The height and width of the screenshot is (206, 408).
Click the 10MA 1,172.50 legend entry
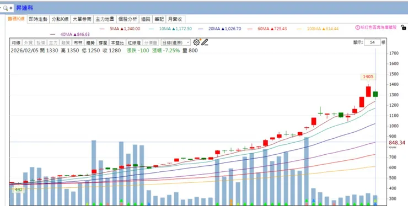click(171, 29)
